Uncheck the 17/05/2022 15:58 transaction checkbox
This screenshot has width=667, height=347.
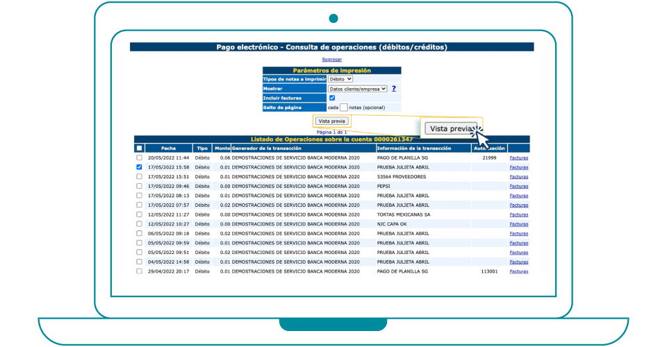click(139, 167)
